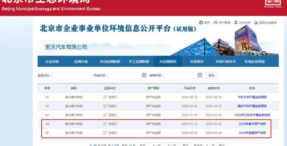Select the 未监测原因 tab
The width and height of the screenshot is (287, 146).
168,61
